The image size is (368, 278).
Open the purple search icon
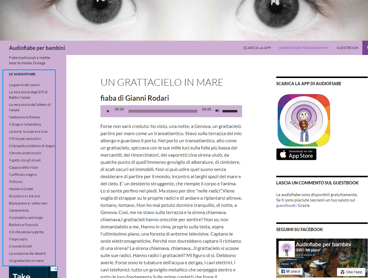pyautogui.click(x=366, y=48)
